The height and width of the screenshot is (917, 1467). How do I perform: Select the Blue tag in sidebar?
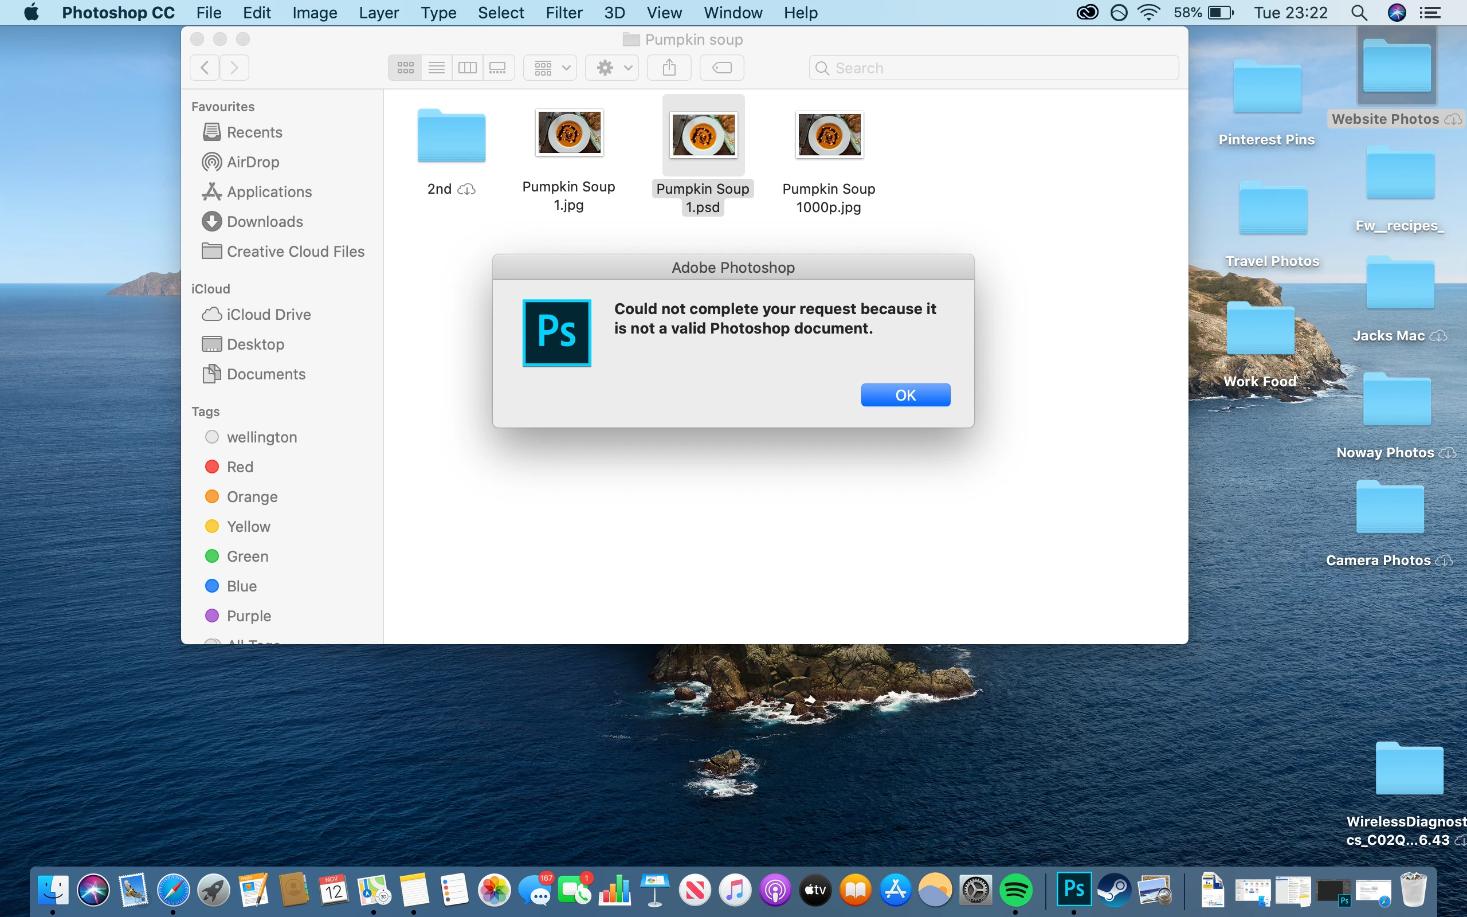pyautogui.click(x=241, y=586)
